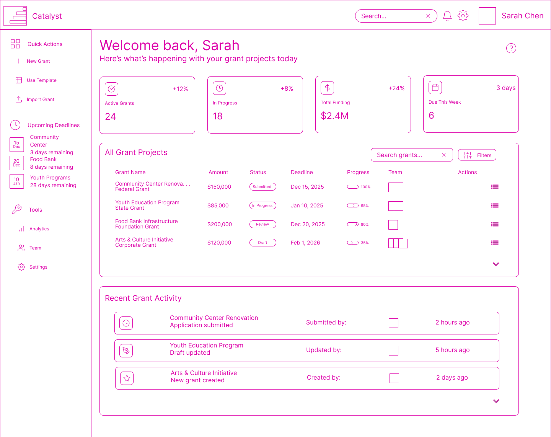Viewport: 551px width, 437px height.
Task: Clear the Search grants field
Action: point(444,155)
